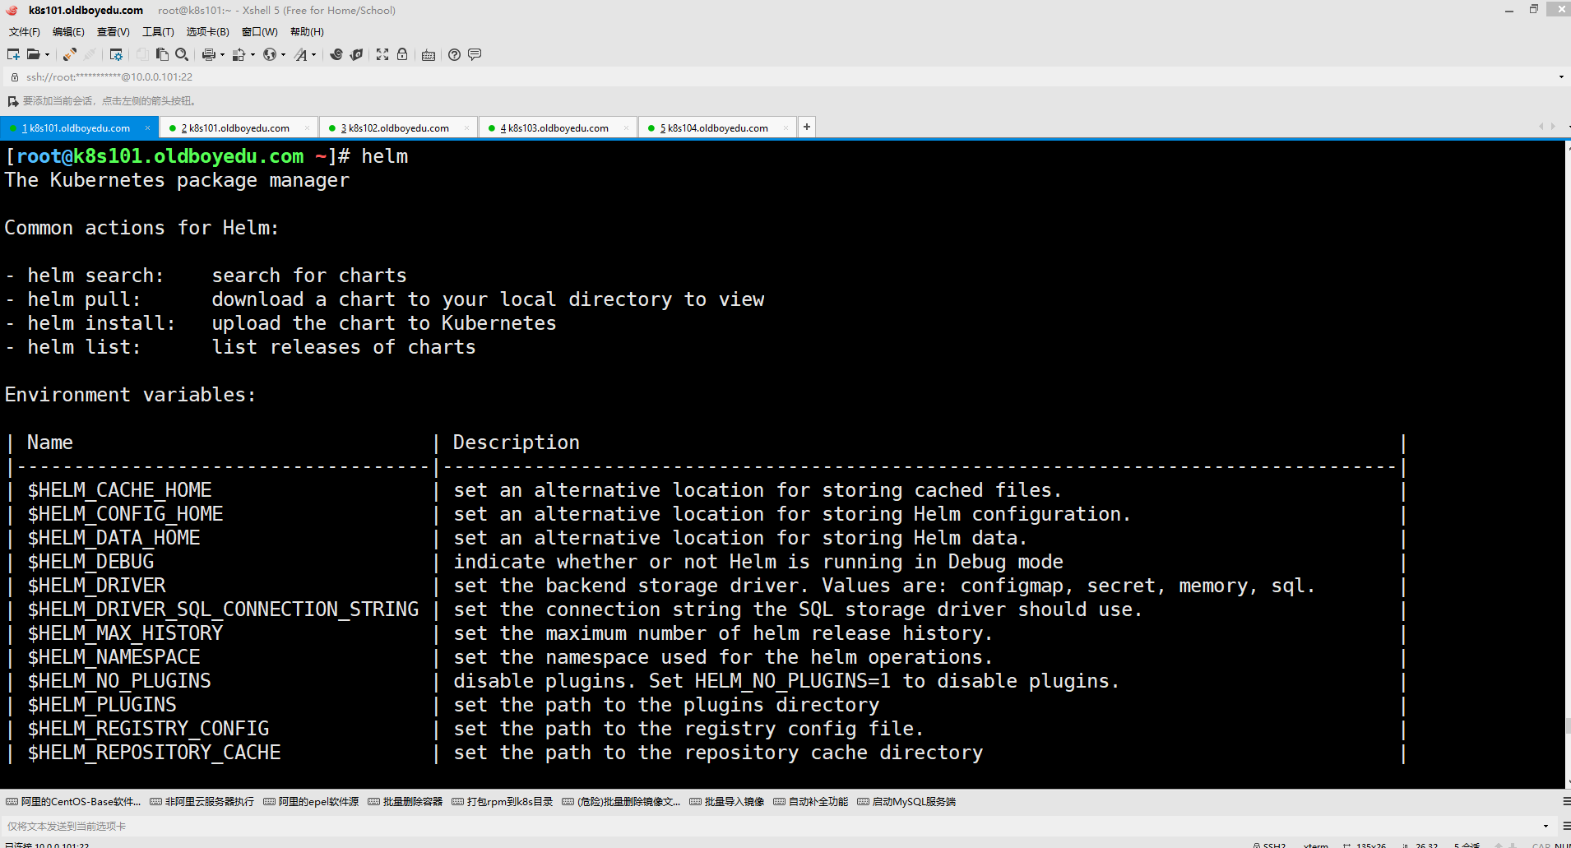Click the reconnect plug icon
Viewport: 1571px width, 848px height.
[x=70, y=54]
